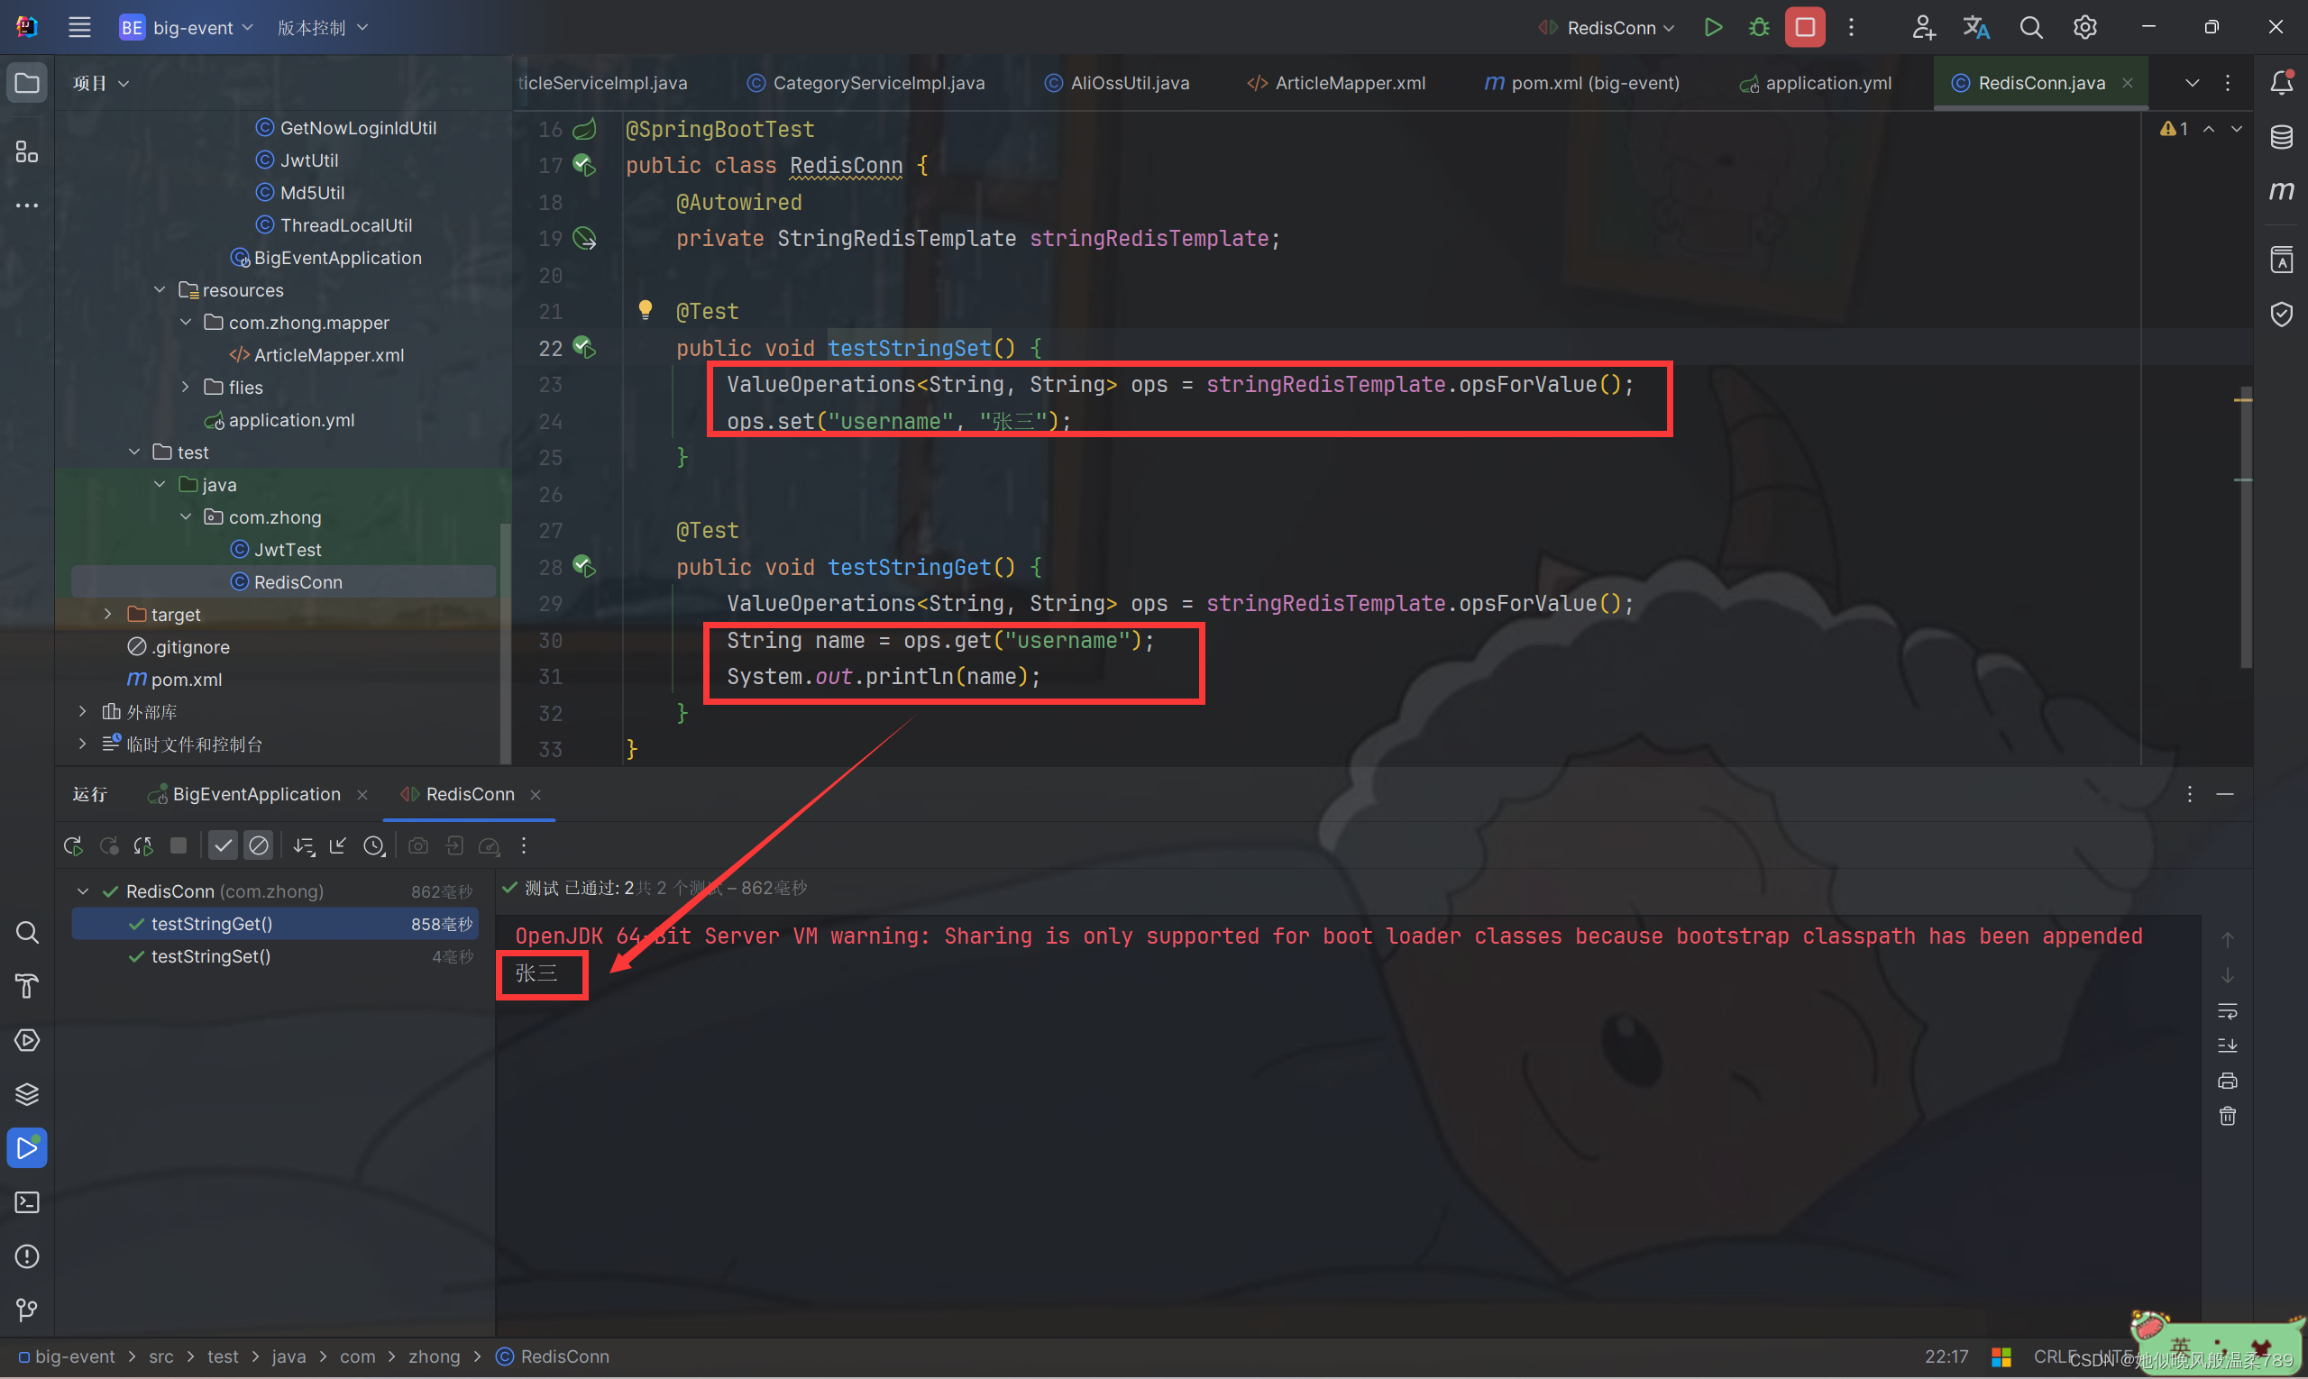Open the big-event project dropdown
This screenshot has width=2308, height=1379.
click(x=187, y=28)
